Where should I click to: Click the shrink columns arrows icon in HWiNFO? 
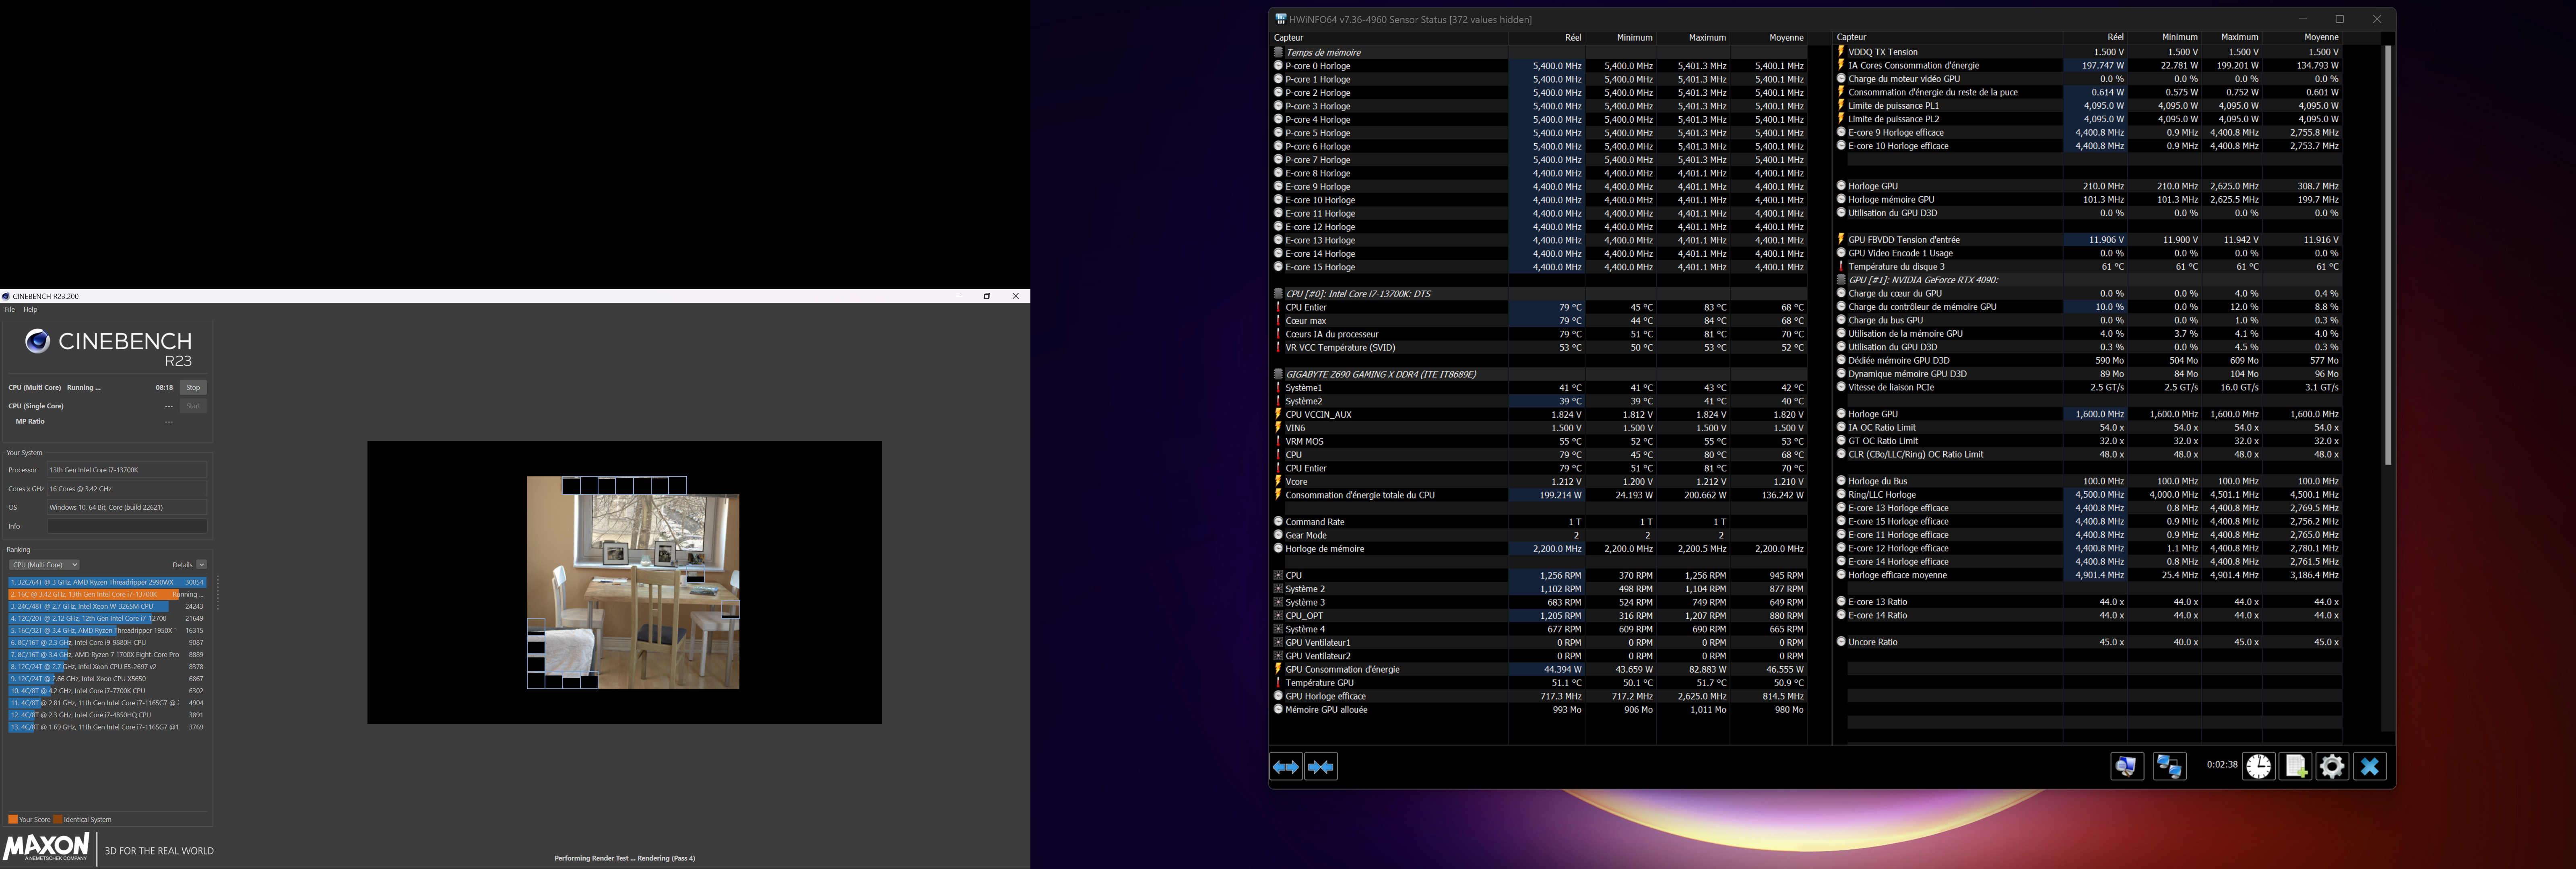coord(1321,767)
